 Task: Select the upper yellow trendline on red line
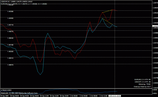pos(107,11)
